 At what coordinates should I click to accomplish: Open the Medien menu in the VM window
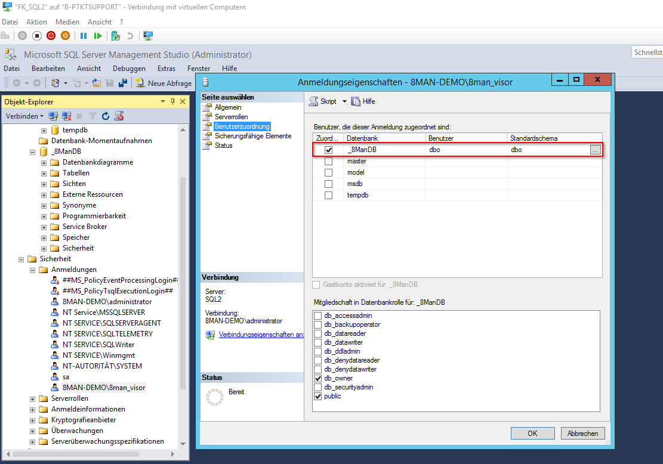click(67, 21)
